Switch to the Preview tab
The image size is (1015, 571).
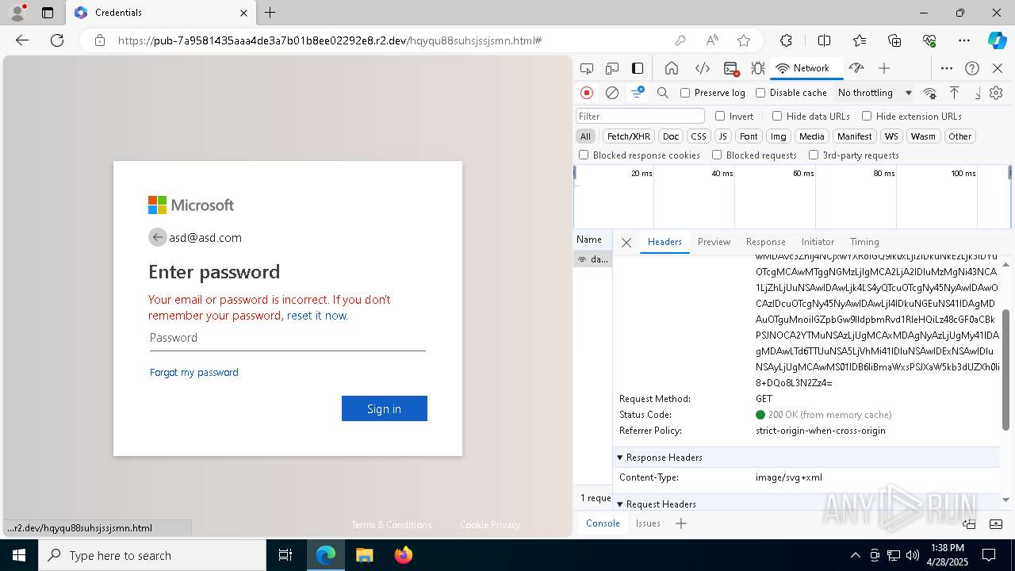point(714,242)
